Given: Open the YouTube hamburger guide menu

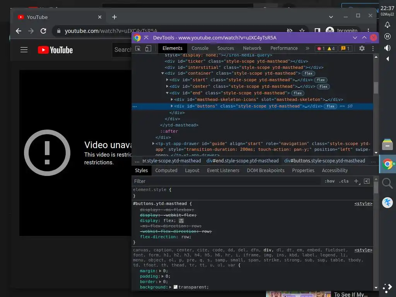Looking at the screenshot, I should click(x=24, y=50).
